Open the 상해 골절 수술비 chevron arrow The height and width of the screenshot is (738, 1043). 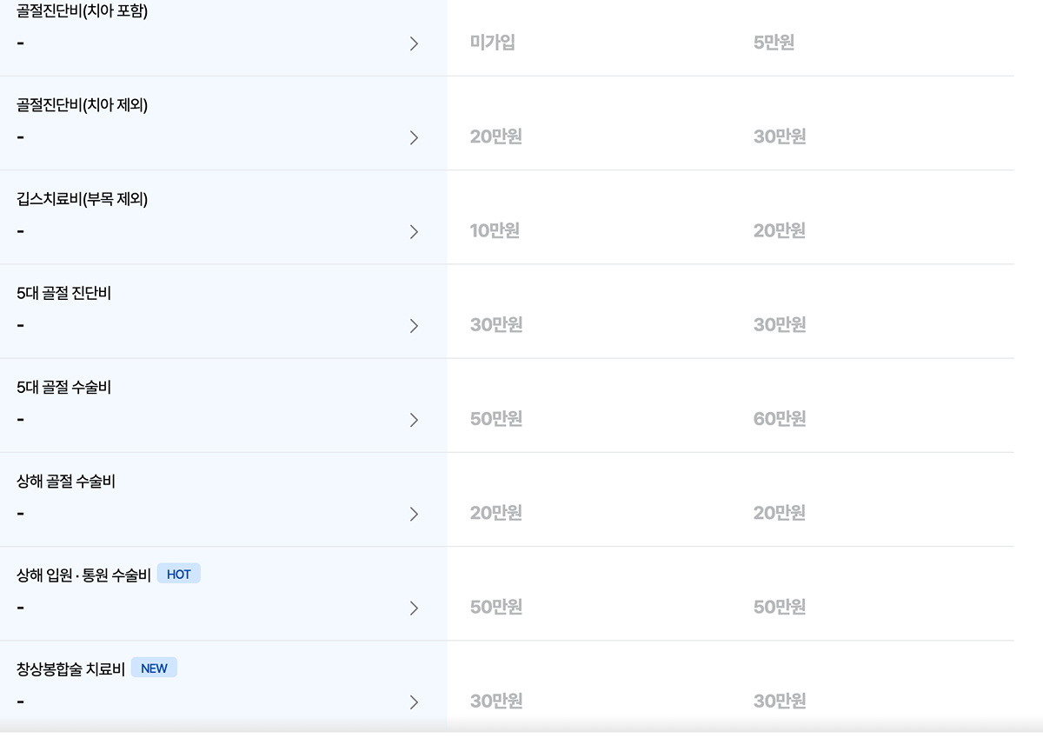[414, 514]
